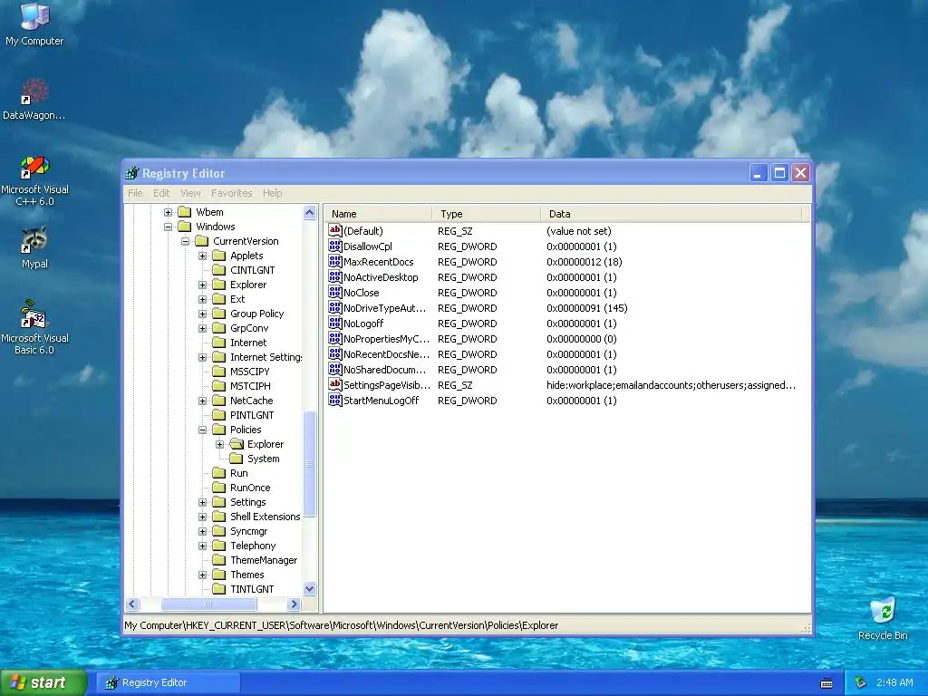Collapse the Policies tree node
This screenshot has height=696, width=928.
tap(202, 430)
